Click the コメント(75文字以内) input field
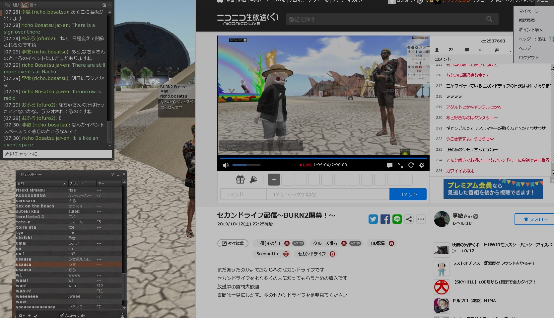 tap(328, 194)
